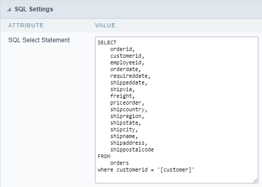The image size is (262, 187).
Task: Click the shipaddress field line
Action: click(129, 143)
